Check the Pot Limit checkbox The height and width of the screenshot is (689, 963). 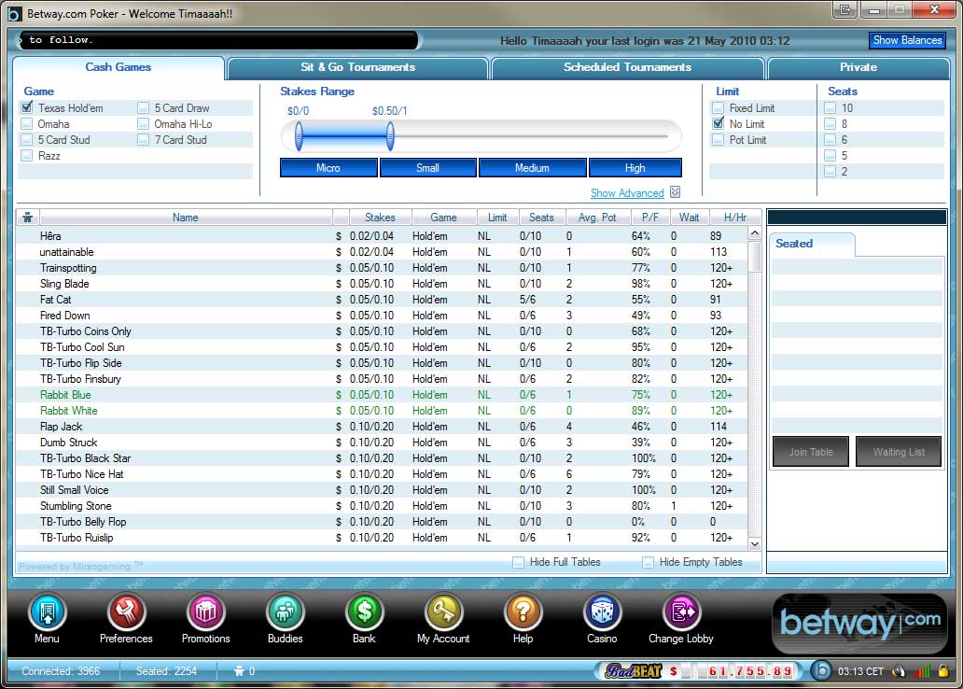click(x=718, y=139)
